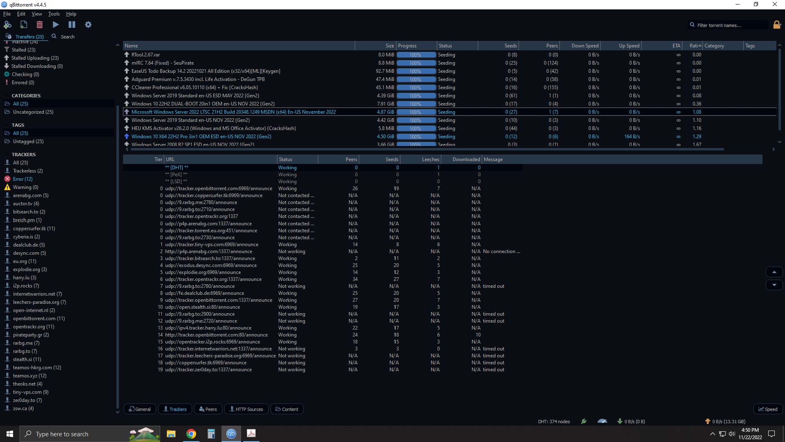The width and height of the screenshot is (785, 442).
Task: Toggle the Speed graph button
Action: click(768, 409)
